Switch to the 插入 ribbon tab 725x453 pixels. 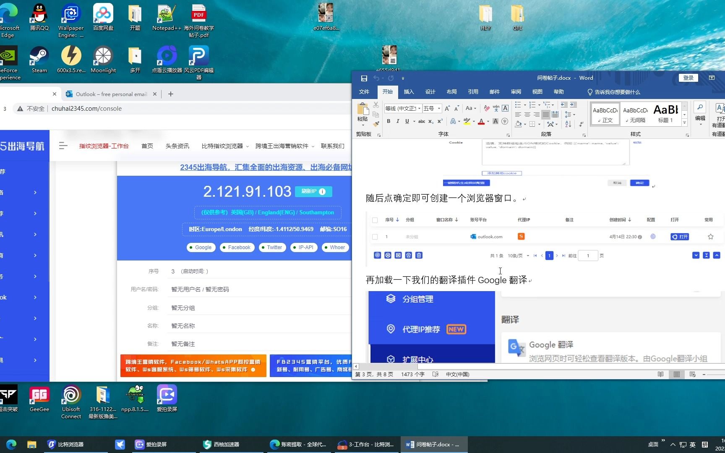pos(409,92)
